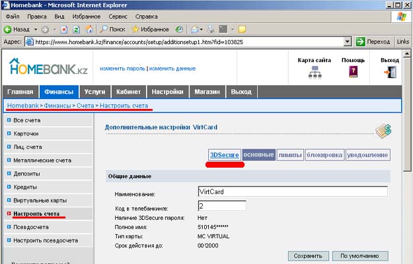Click the yellow Discuss note icon
The image size is (413, 264).
coord(242,30)
